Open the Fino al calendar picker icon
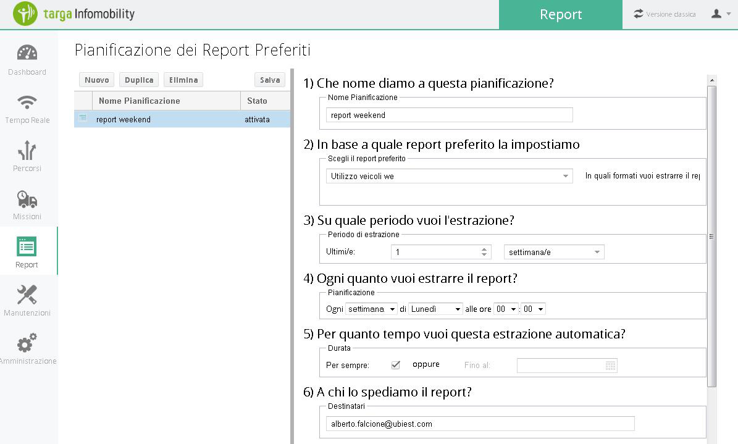The width and height of the screenshot is (738, 444). point(610,366)
